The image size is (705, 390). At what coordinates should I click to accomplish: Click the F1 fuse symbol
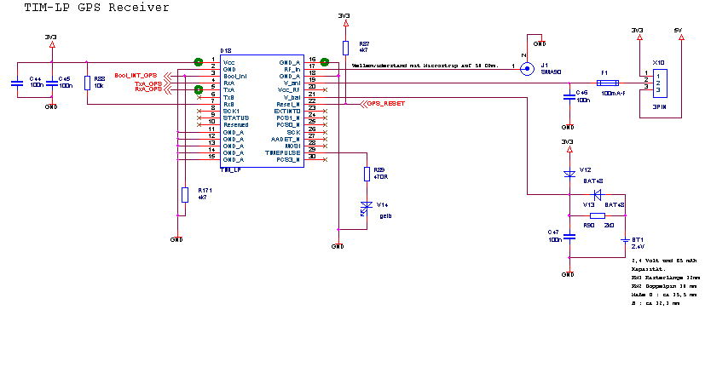(x=608, y=83)
